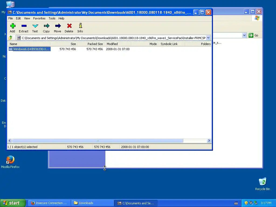Click My Computer desktop icon at top
The width and height of the screenshot is (276, 207).
point(11,4)
